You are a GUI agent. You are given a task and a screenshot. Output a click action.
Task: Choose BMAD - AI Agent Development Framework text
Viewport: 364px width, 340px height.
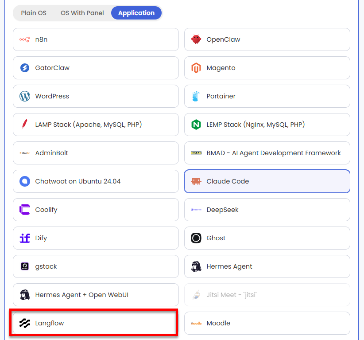[274, 153]
